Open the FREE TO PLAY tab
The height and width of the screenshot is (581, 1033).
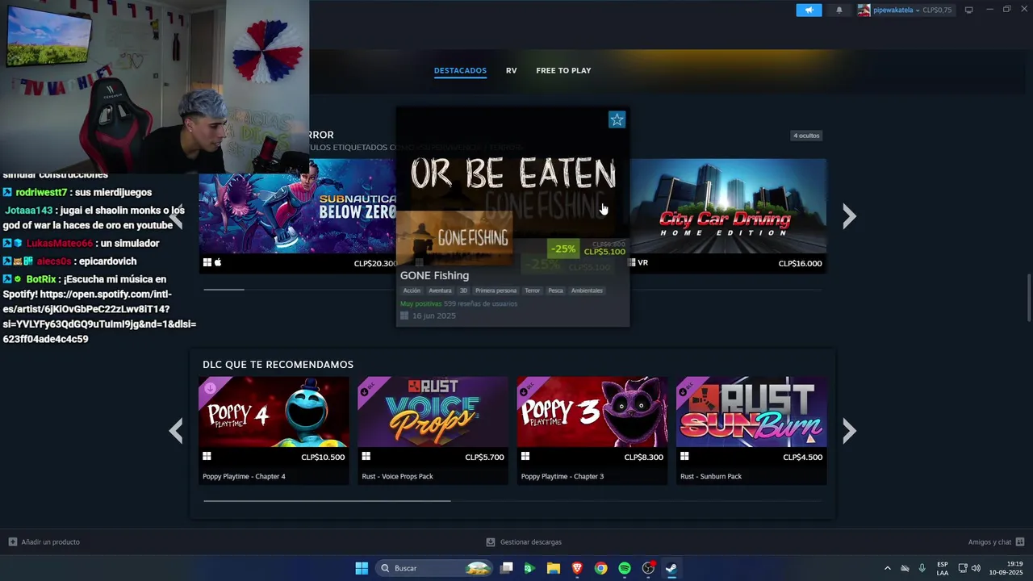tap(563, 70)
